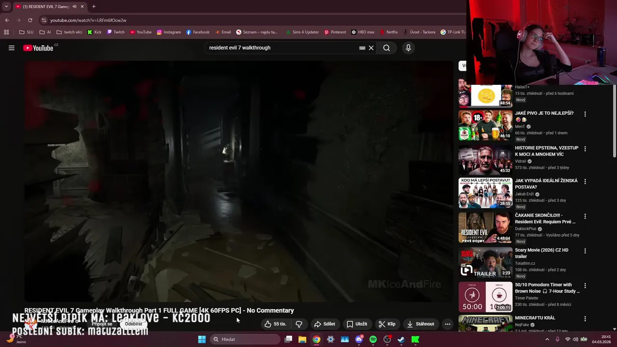Open the AI bookmarks folder
The height and width of the screenshot is (347, 617).
(x=45, y=32)
